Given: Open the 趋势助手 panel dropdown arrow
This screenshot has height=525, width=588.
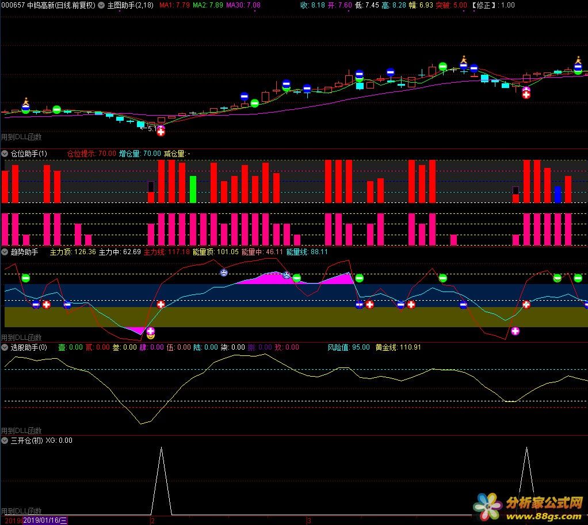Looking at the screenshot, I should pyautogui.click(x=5, y=252).
